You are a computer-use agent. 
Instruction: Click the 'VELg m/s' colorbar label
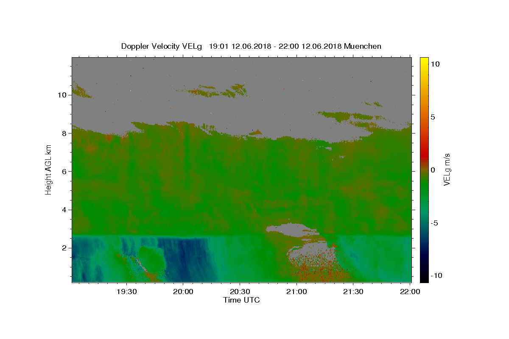pos(447,169)
